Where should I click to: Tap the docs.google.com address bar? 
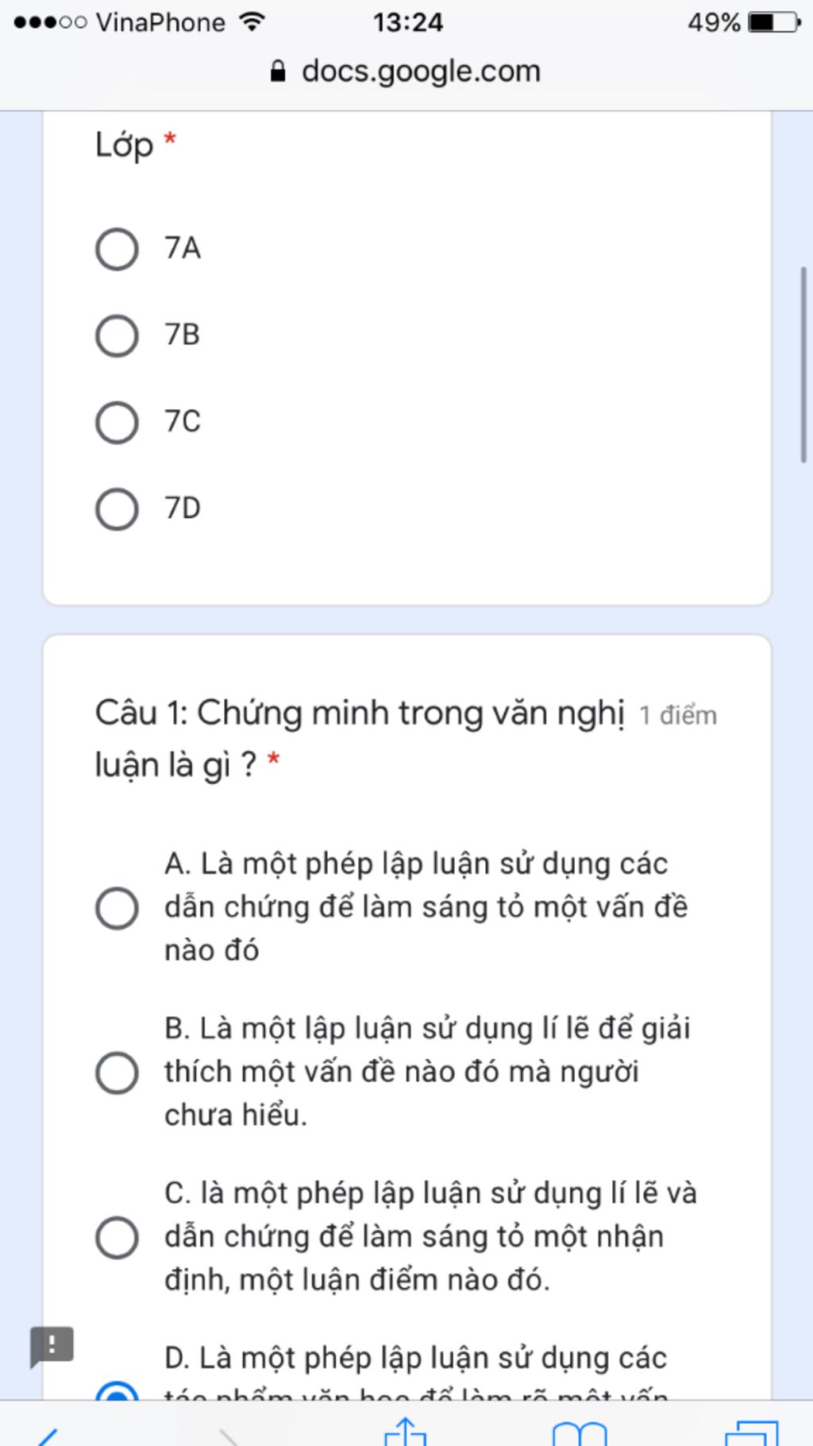(406, 72)
